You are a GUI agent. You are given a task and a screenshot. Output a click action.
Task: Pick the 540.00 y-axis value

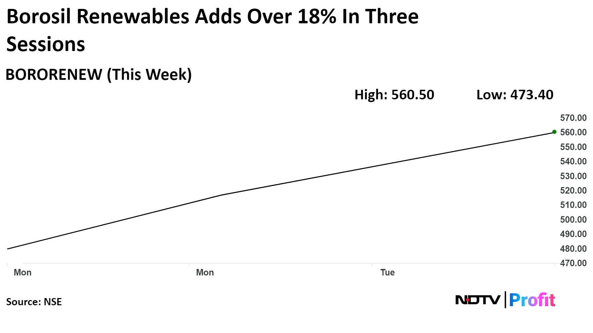(573, 161)
